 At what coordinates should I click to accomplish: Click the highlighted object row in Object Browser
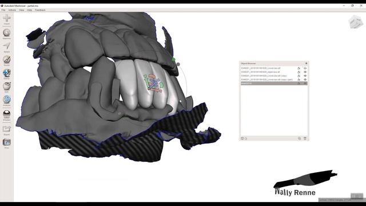(x=274, y=83)
